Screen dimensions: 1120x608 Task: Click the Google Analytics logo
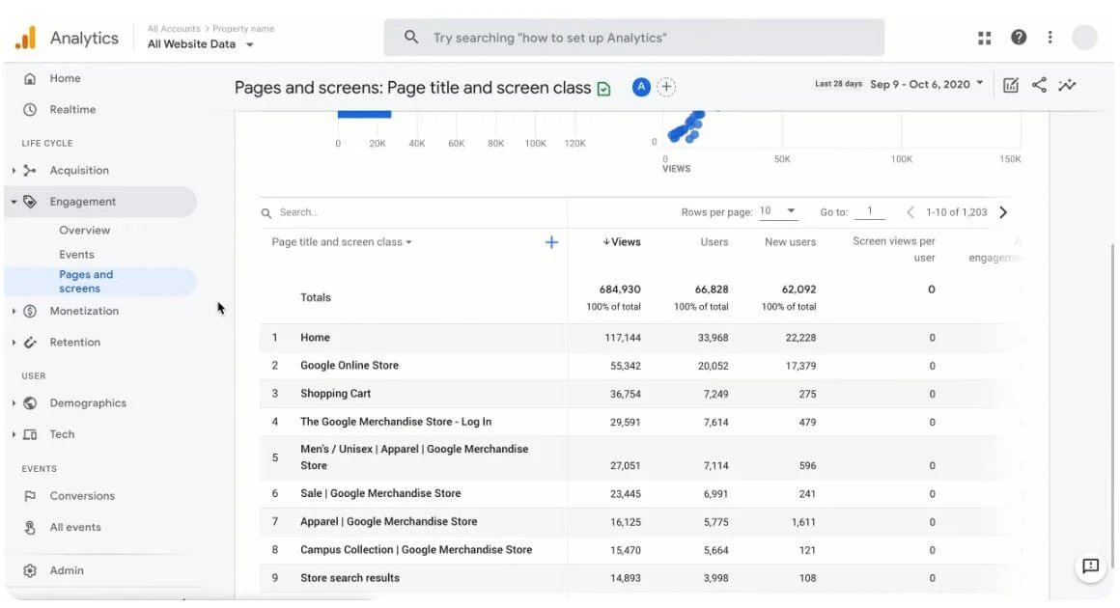click(26, 38)
